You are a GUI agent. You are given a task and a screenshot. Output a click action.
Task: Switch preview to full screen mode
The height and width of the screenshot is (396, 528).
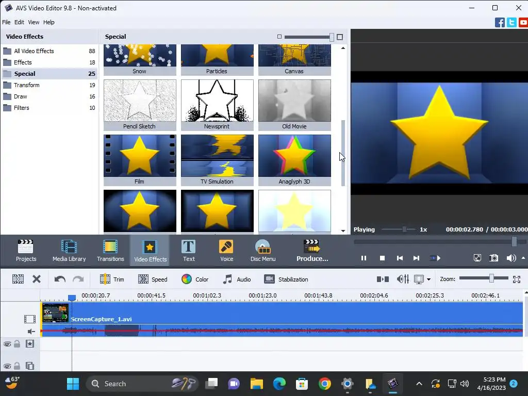[x=477, y=258]
